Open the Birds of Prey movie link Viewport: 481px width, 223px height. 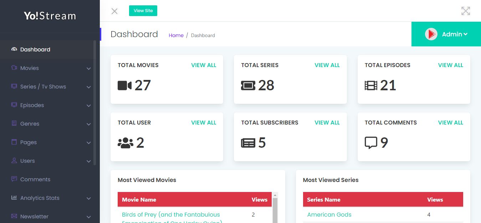point(172,218)
